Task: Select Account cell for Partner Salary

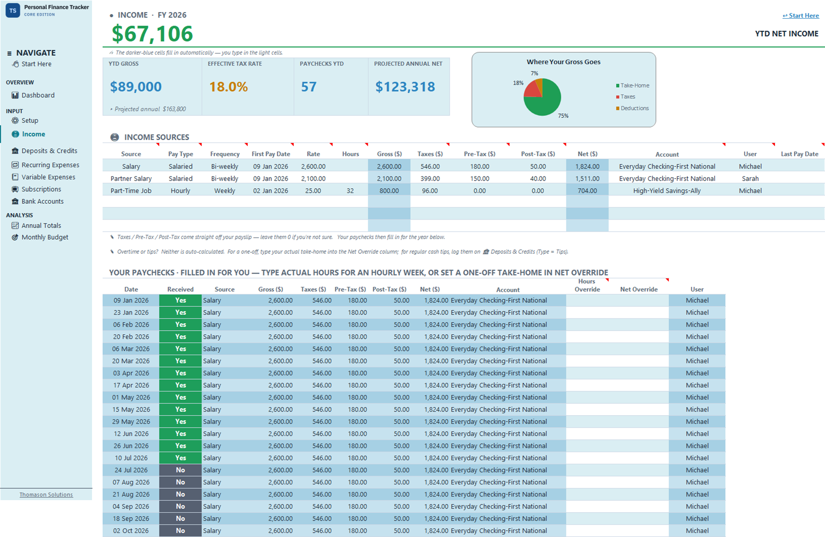Action: coord(667,178)
